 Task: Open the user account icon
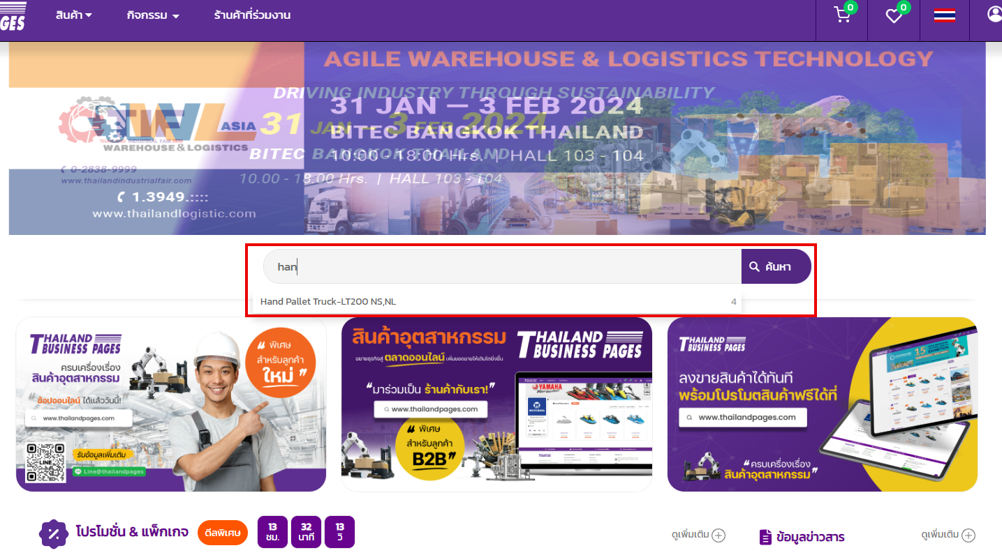tap(994, 15)
